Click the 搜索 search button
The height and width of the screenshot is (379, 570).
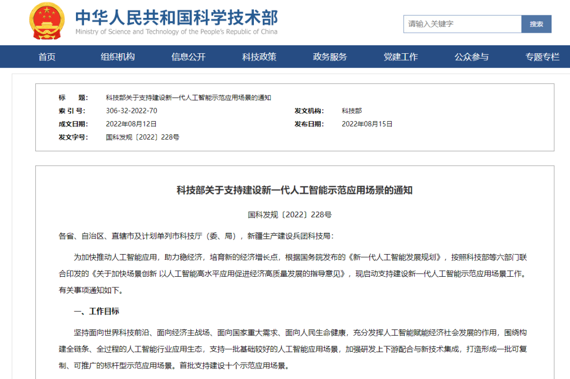536,24
